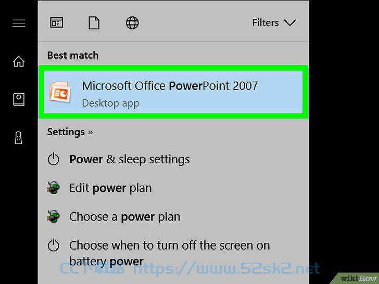The image size is (379, 284).
Task: Click the chevron next to Filters
Action: (x=290, y=23)
